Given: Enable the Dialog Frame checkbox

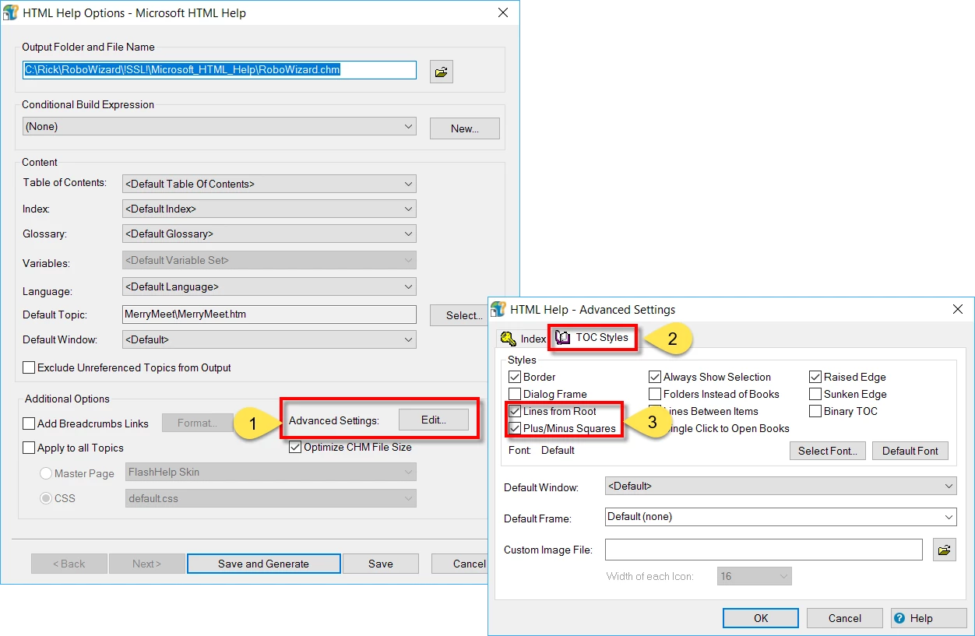Looking at the screenshot, I should pos(514,394).
